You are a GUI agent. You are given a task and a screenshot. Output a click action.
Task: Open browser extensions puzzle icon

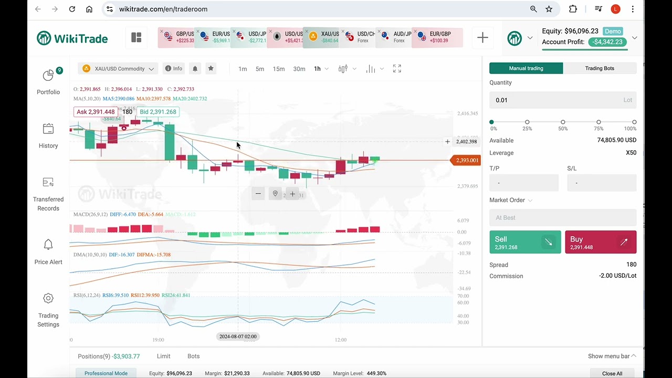point(573,9)
